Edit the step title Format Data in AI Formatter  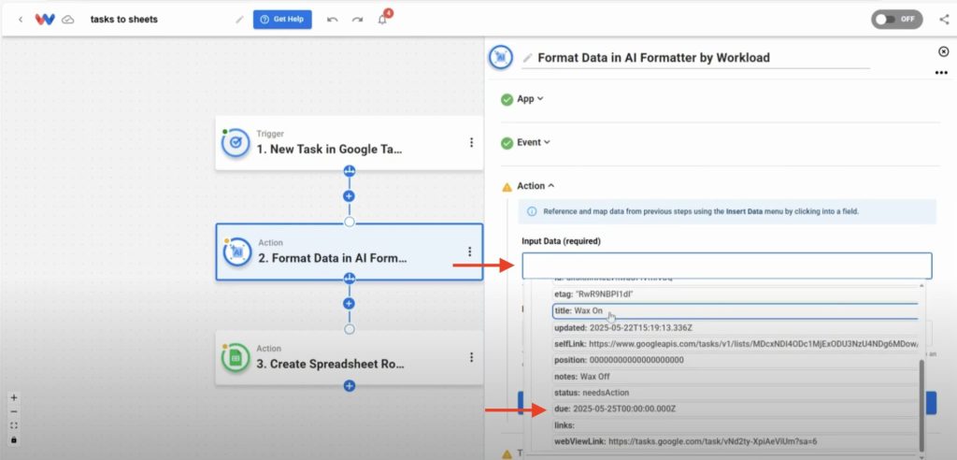click(x=653, y=58)
